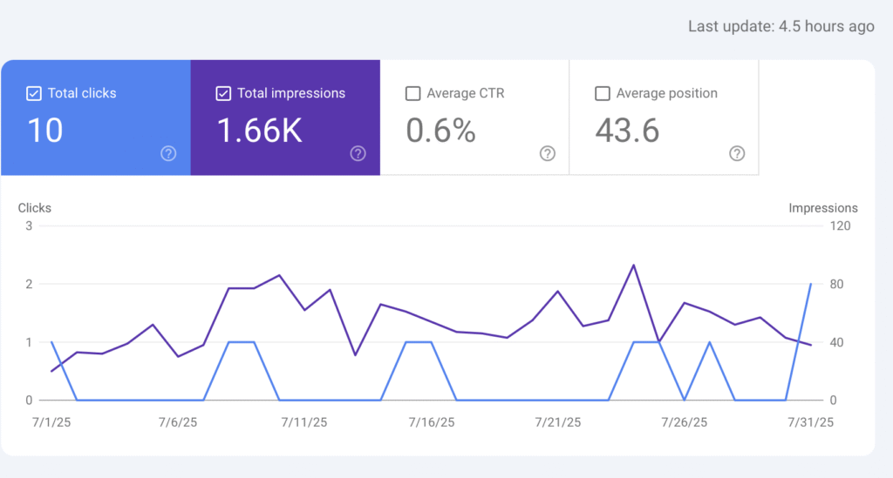Click help icon in Total impressions card
This screenshot has width=893, height=478.
coord(358,153)
